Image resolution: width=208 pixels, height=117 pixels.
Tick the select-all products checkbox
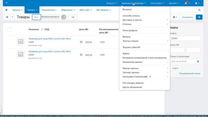[x=9, y=30]
